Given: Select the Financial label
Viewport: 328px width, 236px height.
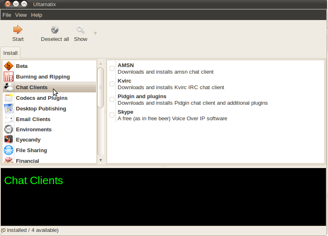Looking at the screenshot, I should (x=27, y=161).
